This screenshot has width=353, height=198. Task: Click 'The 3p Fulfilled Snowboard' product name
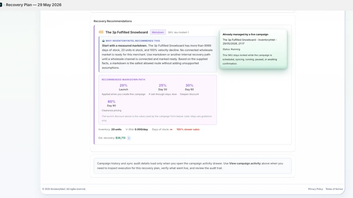127,32
